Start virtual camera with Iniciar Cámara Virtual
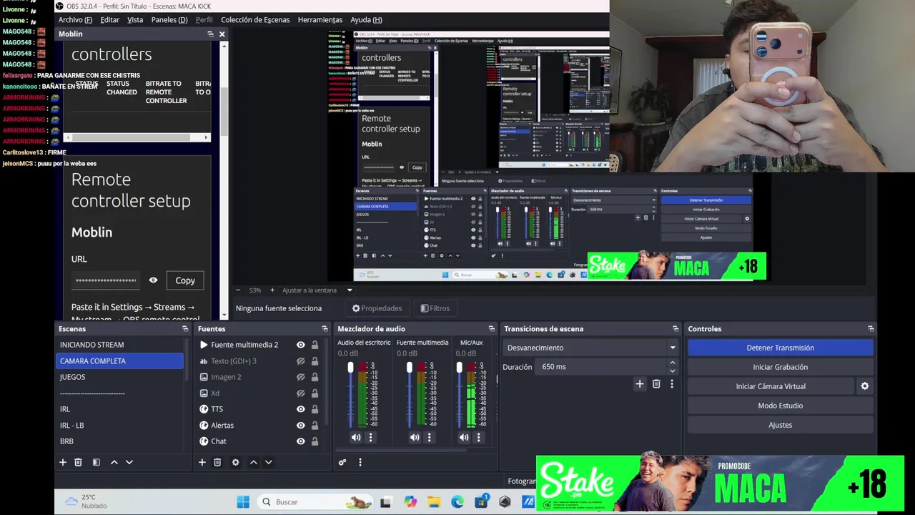This screenshot has height=515, width=915. pos(771,386)
